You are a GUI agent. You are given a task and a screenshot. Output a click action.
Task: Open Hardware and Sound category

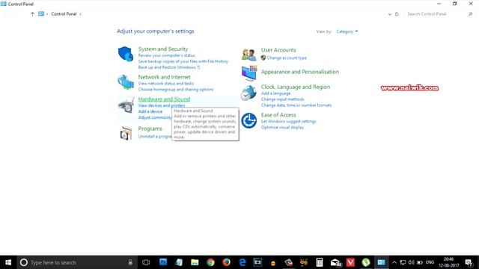[x=164, y=99]
